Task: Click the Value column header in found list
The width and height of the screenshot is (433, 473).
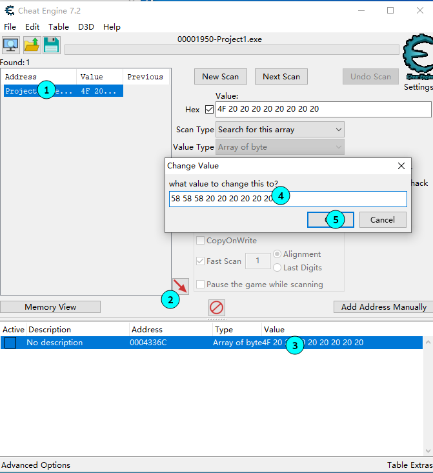Action: tap(99, 77)
